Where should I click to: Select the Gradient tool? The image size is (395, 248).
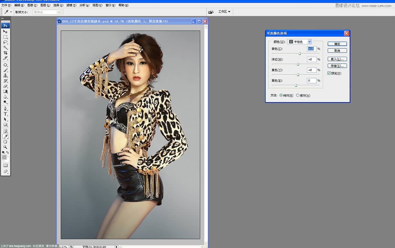5,91
